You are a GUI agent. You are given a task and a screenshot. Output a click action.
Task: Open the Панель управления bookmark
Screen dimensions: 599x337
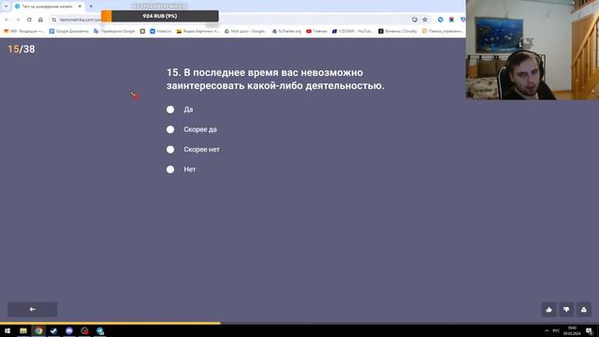[x=443, y=31]
